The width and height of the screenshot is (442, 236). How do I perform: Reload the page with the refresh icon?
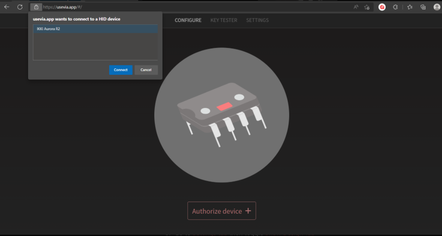click(20, 7)
